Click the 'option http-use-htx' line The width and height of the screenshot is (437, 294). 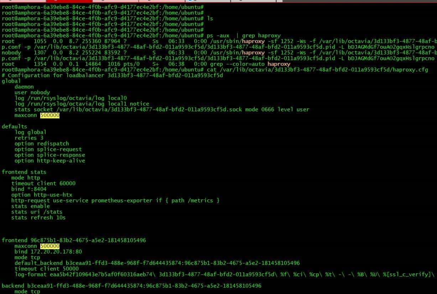click(42, 195)
